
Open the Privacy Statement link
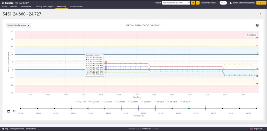17,129
